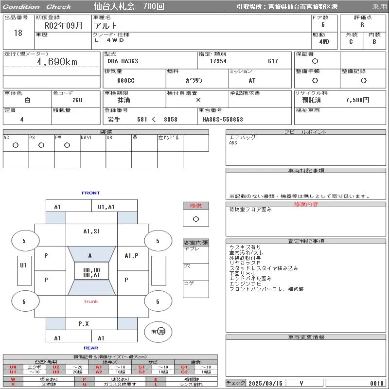Toggle the AC equipment circle
The image size is (389, 389).
click(x=16, y=145)
